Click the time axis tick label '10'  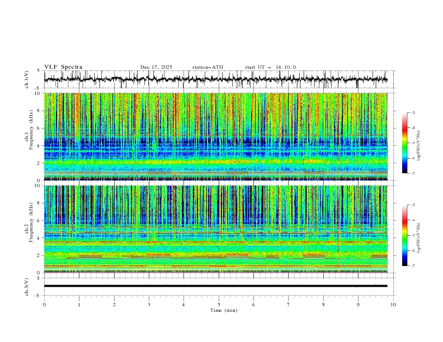[x=393, y=305]
